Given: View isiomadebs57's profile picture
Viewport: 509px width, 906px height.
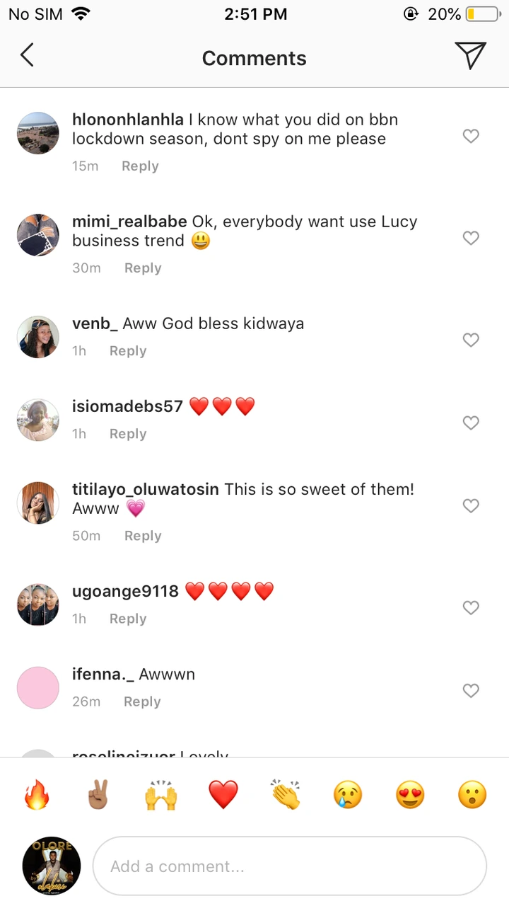Looking at the screenshot, I should (38, 420).
